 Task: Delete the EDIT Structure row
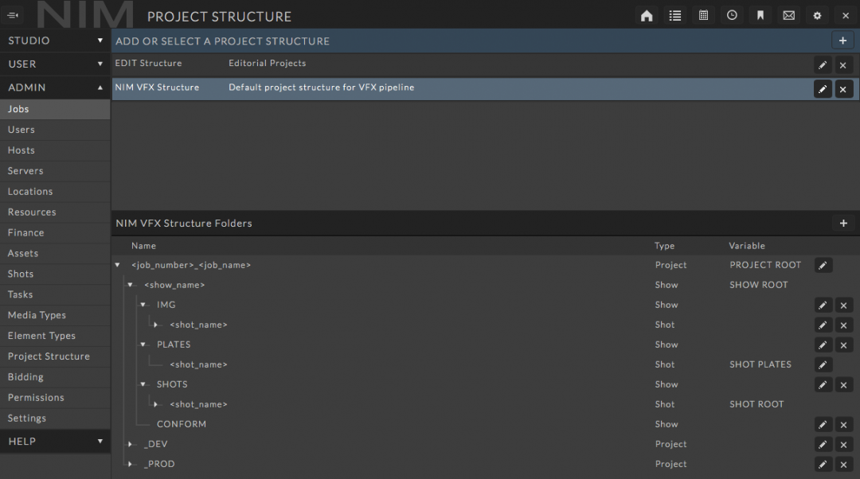pos(843,65)
